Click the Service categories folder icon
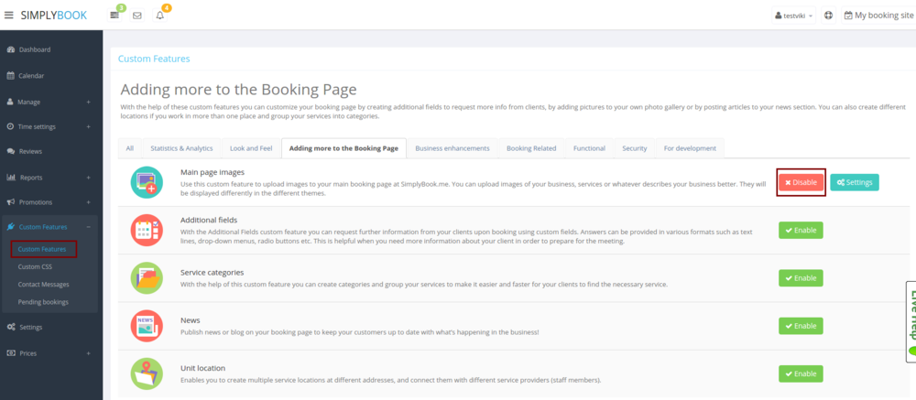Image resolution: width=916 pixels, height=400 pixels. click(x=147, y=277)
